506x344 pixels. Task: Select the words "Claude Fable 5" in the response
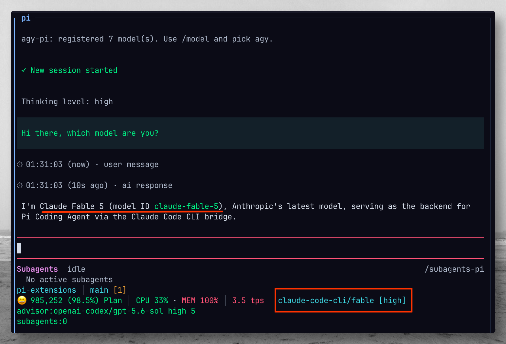72,206
